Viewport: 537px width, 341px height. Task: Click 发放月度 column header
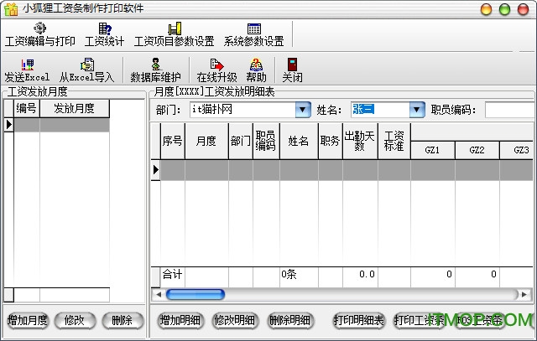[x=75, y=108]
